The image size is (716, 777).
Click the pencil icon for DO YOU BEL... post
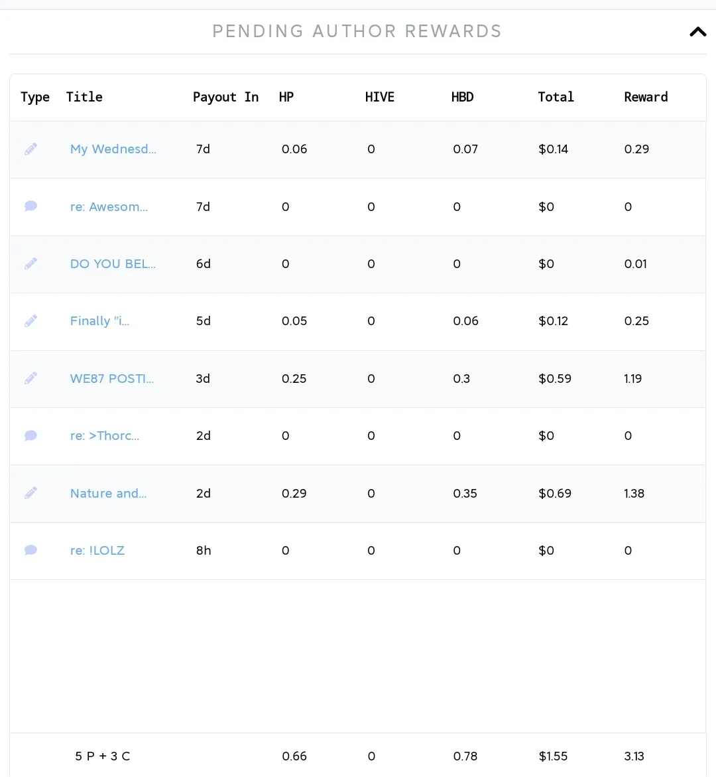pyautogui.click(x=30, y=264)
